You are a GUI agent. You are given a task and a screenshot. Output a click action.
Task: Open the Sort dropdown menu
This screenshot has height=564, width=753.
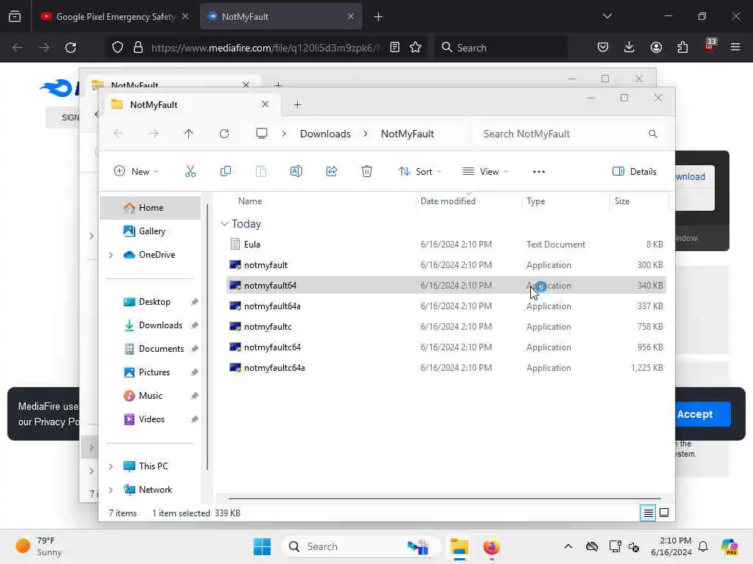coord(419,172)
